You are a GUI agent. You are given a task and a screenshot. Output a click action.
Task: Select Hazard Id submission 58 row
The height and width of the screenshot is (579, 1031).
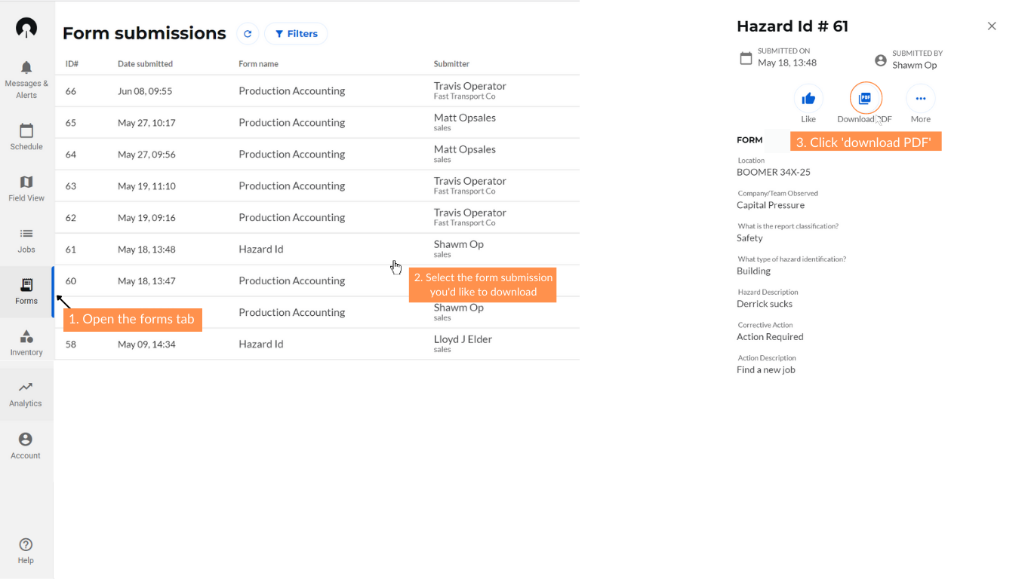pos(317,344)
